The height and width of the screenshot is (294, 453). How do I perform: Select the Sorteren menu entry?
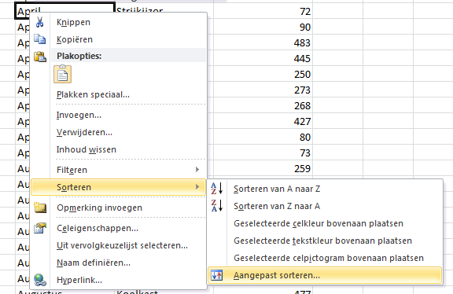pos(119,187)
